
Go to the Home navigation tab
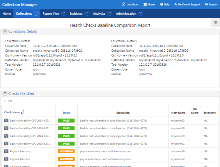click(x=7, y=14)
